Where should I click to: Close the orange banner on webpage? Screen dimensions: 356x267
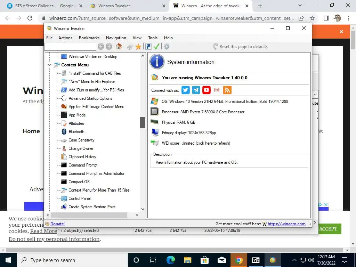341,32
